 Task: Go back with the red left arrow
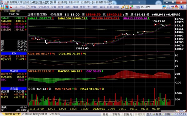[x=11, y=7]
